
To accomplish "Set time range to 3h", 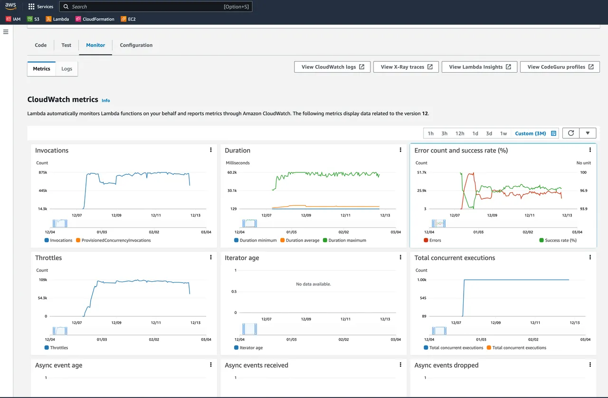I will (x=444, y=133).
